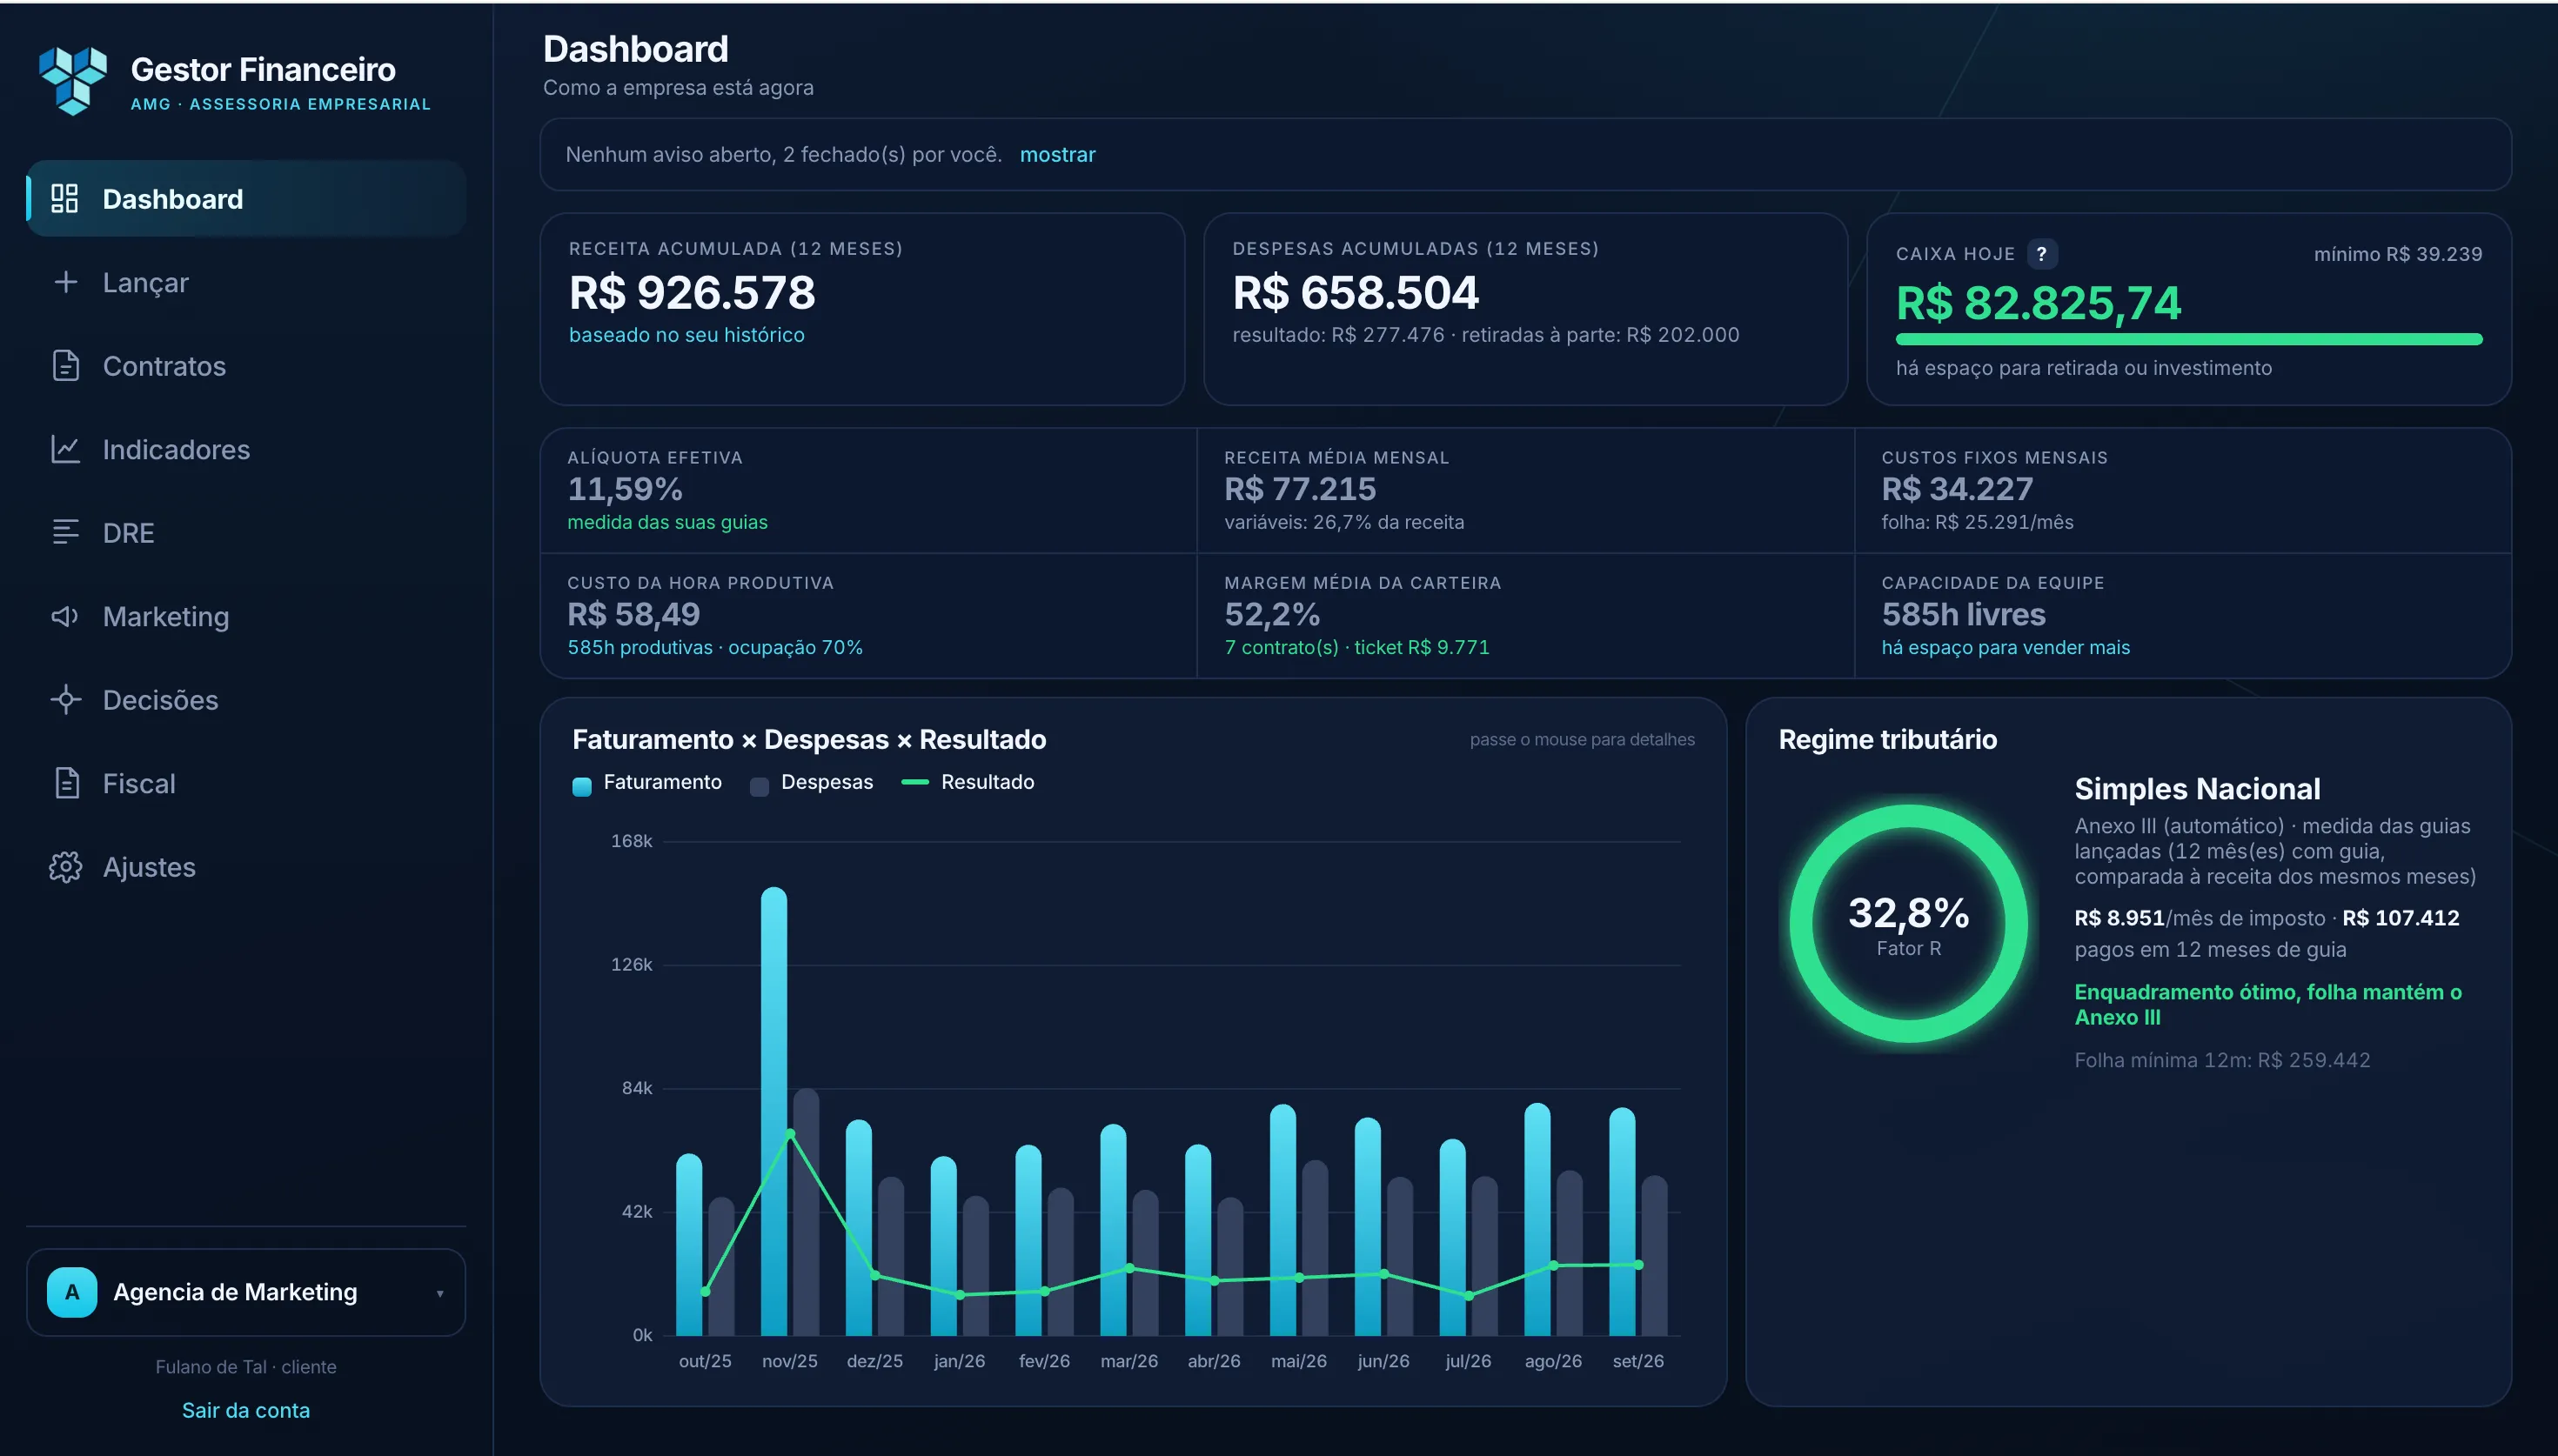Click the Contratos document icon
The image size is (2558, 1456).
tap(65, 366)
